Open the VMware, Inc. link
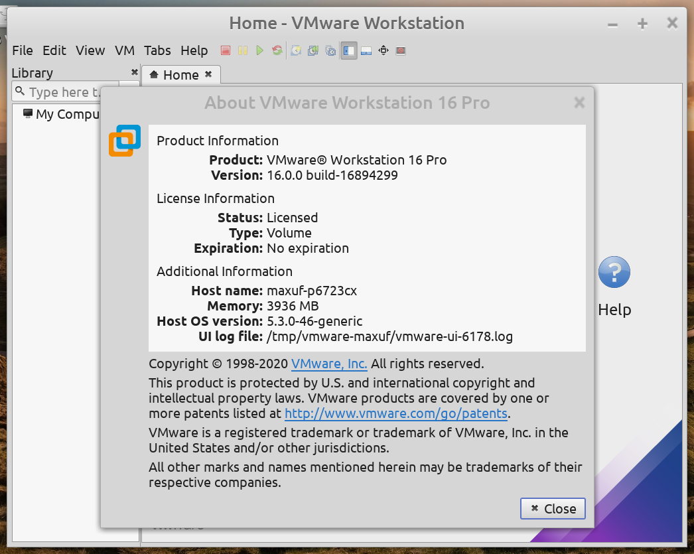This screenshot has width=694, height=554. [x=329, y=364]
